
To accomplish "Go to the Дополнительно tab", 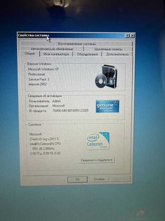I will [117, 54].
